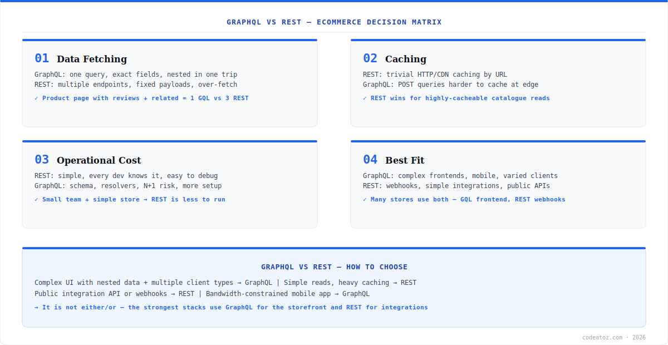
Task: Click the line starting 'Public integration API or webhooks'
Action: coord(202,294)
